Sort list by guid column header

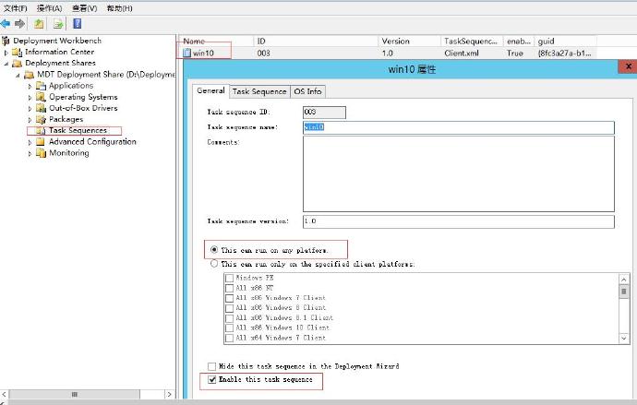click(566, 41)
